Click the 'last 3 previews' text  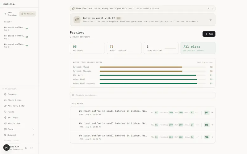(x=205, y=62)
